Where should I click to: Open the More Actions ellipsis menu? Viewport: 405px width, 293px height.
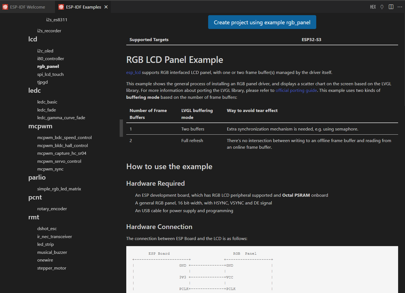pyautogui.click(x=400, y=7)
